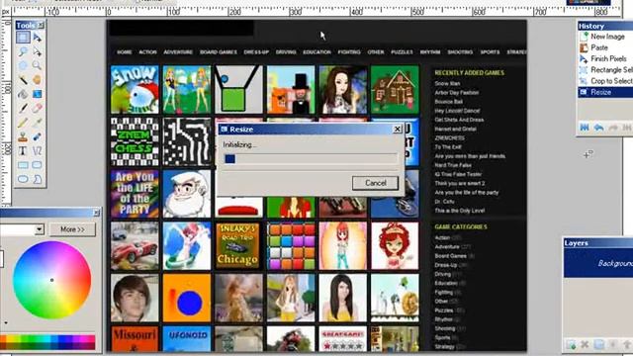Select the Ellipse shape tool

tap(23, 179)
